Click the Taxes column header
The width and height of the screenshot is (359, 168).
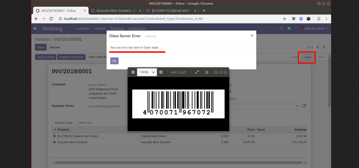(x=261, y=129)
